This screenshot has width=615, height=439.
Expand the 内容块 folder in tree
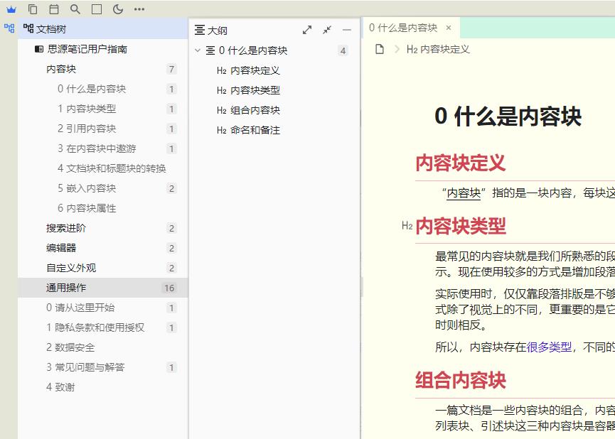(61, 69)
